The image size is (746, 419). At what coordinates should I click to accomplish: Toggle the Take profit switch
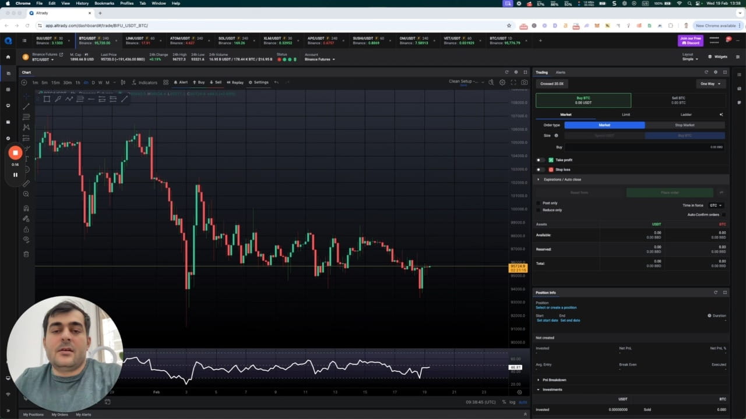pyautogui.click(x=541, y=159)
